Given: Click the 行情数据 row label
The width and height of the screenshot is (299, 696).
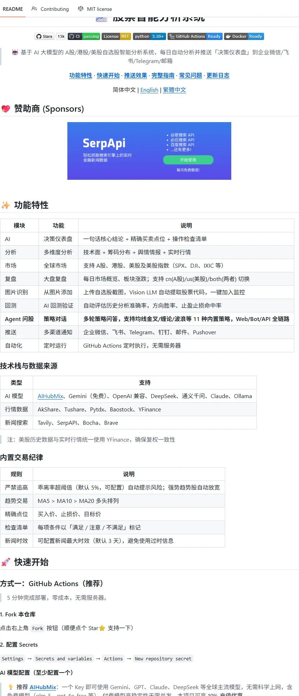Looking at the screenshot, I should 17,409.
